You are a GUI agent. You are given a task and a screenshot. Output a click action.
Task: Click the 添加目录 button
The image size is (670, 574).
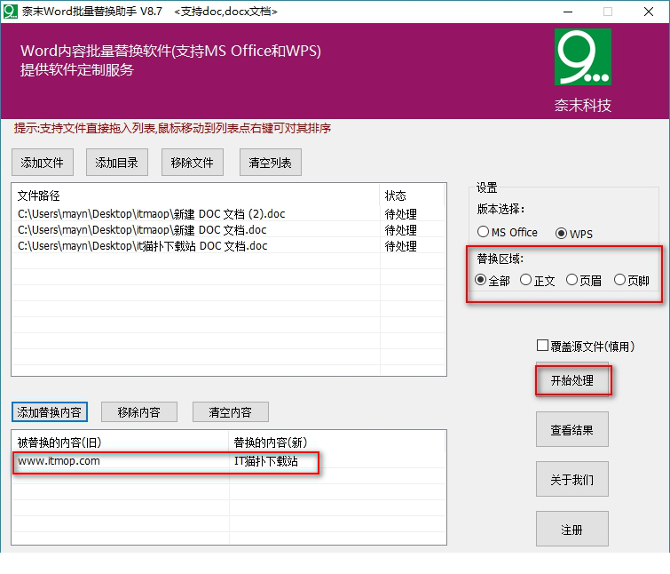[117, 163]
